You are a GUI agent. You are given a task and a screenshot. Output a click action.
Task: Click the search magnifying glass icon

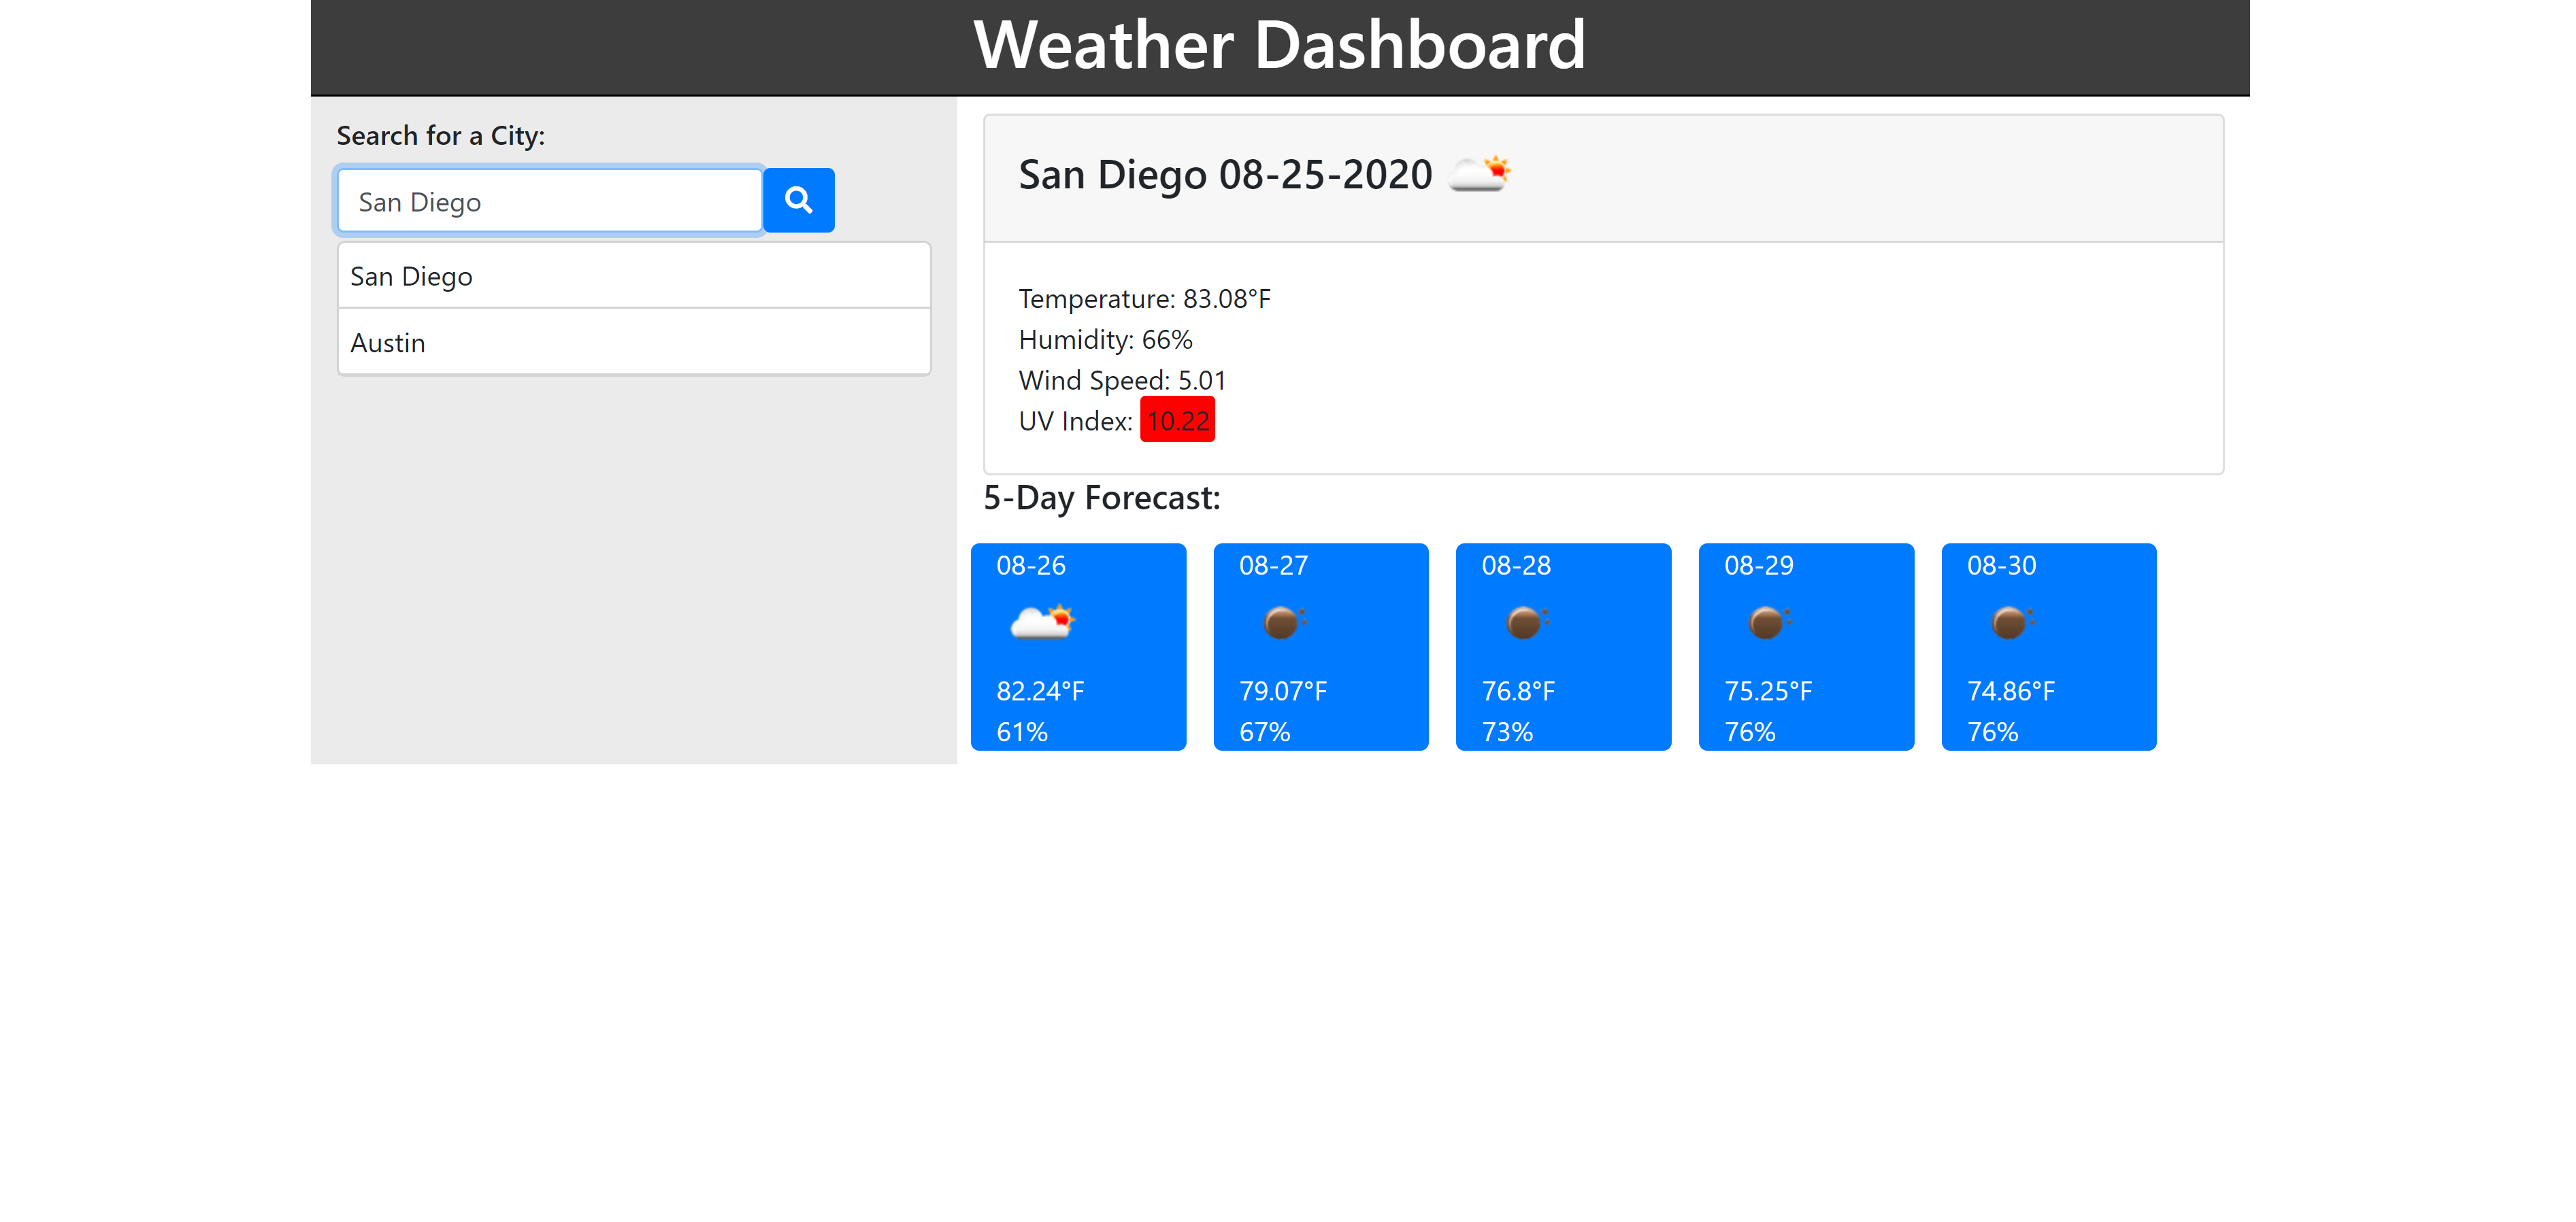click(x=797, y=200)
